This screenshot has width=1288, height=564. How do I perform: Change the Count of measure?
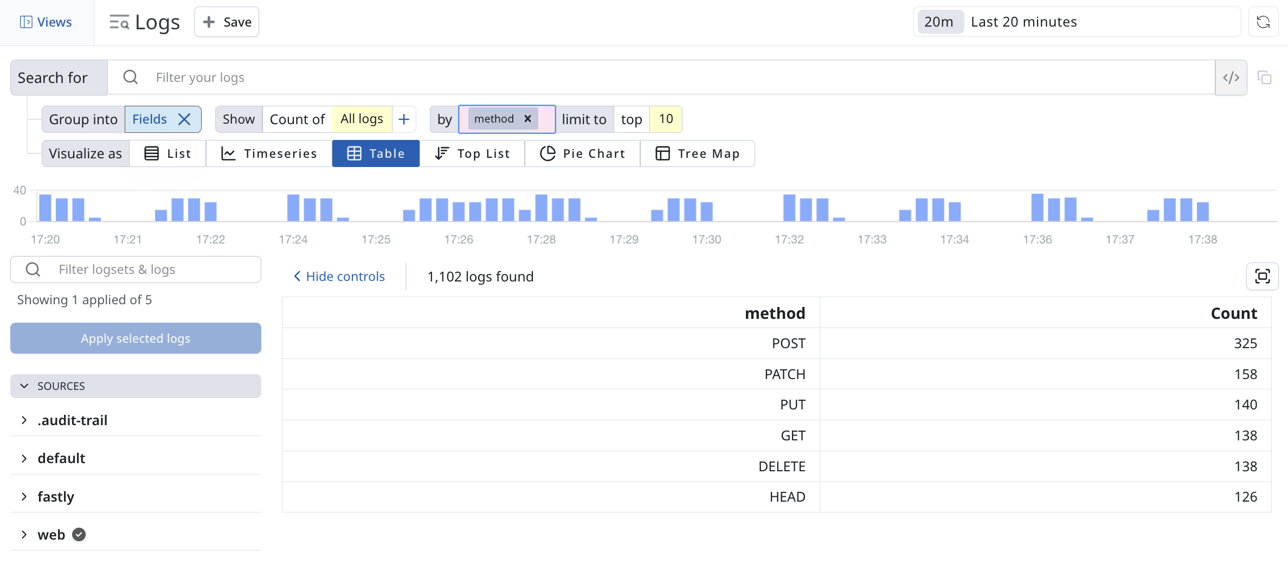coord(297,119)
